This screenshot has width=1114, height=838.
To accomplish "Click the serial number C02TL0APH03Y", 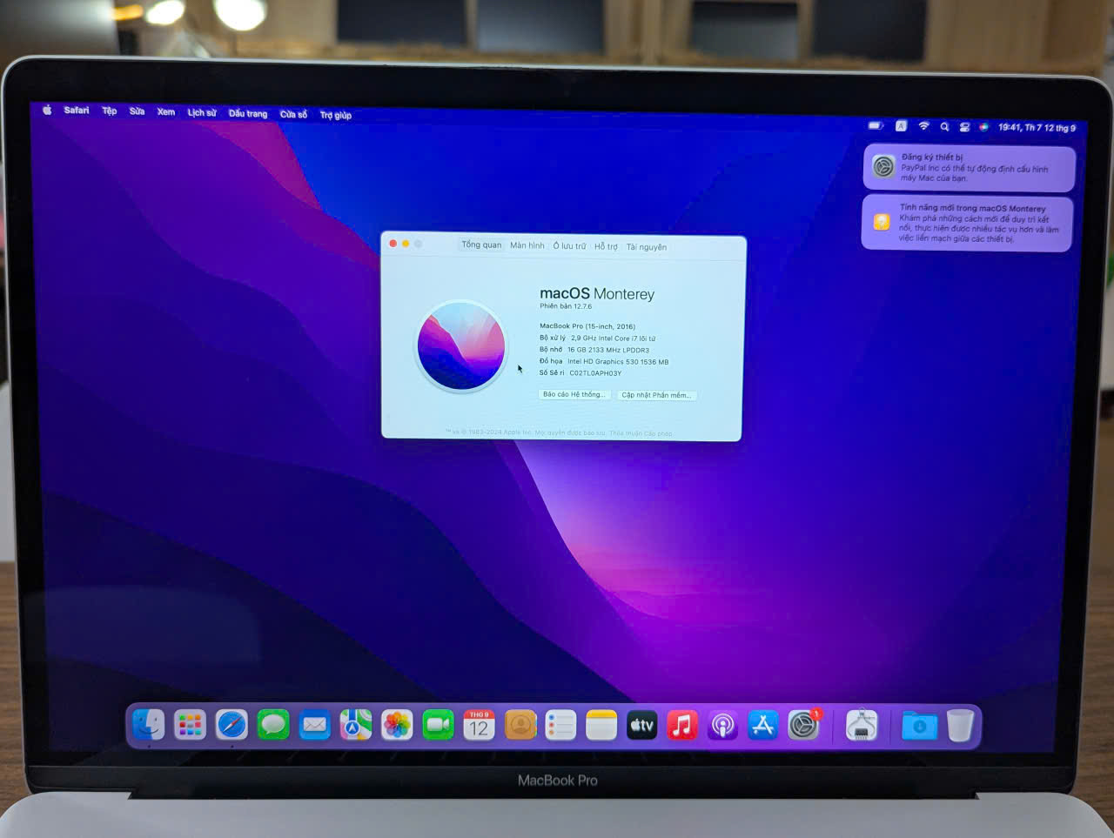I will pyautogui.click(x=595, y=373).
